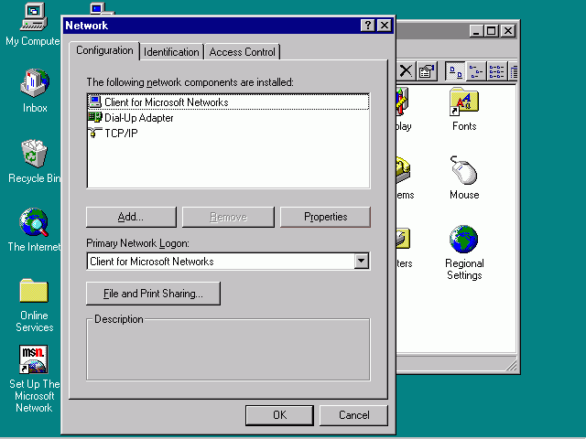Viewport: 586px width, 439px height.
Task: Click the Properties toolbar icon in Control Panel
Action: pos(426,71)
